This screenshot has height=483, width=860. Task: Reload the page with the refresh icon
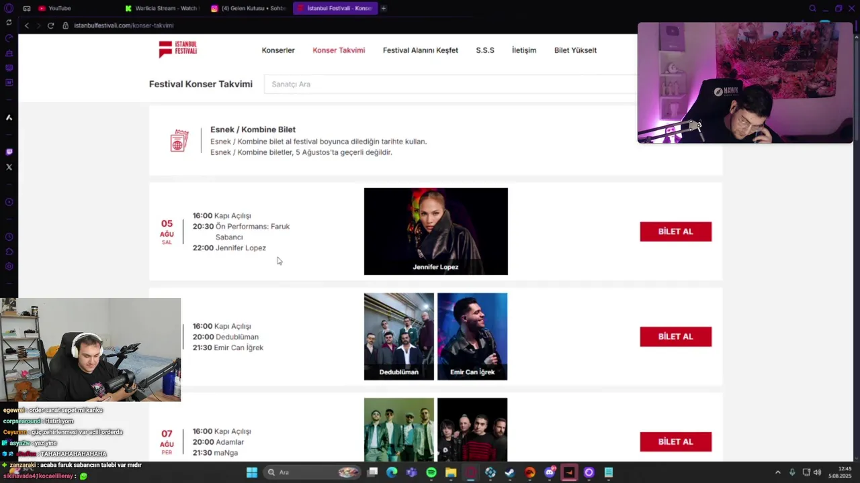tap(50, 25)
